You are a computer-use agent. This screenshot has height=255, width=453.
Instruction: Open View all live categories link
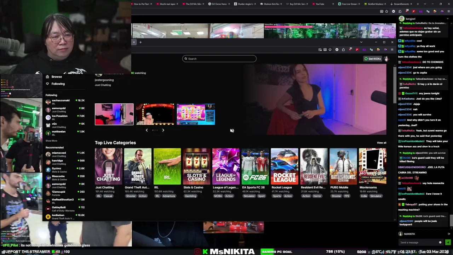point(382,143)
